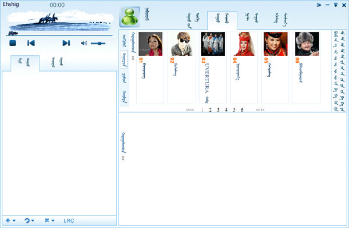349x228 pixels.
Task: Open the UVERTURA band thumbnail
Action: (x=213, y=44)
